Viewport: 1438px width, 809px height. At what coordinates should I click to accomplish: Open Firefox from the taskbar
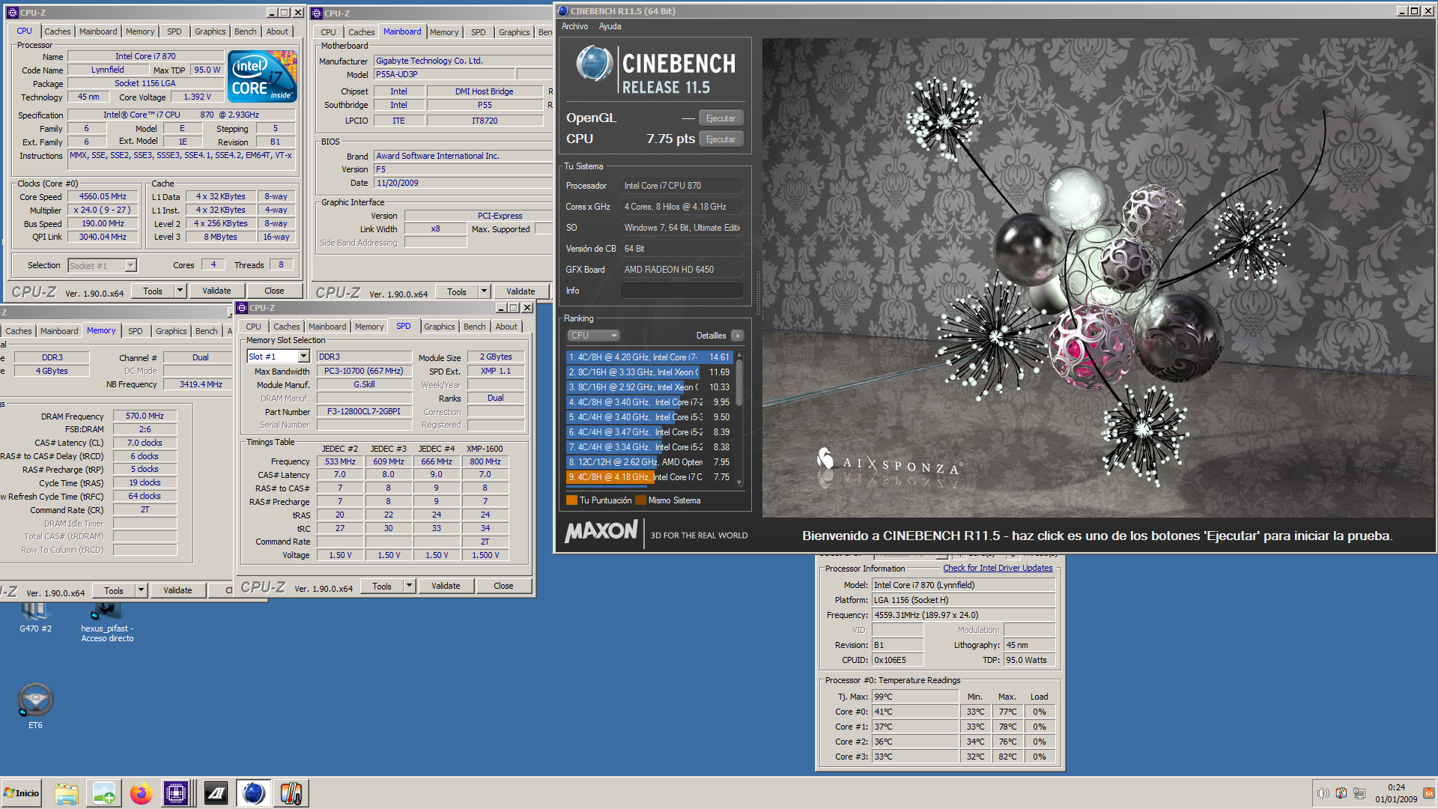(141, 793)
